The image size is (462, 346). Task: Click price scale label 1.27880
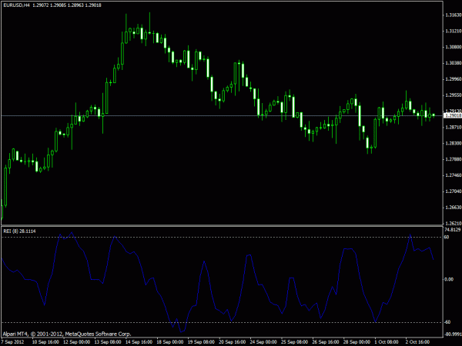pyautogui.click(x=454, y=159)
